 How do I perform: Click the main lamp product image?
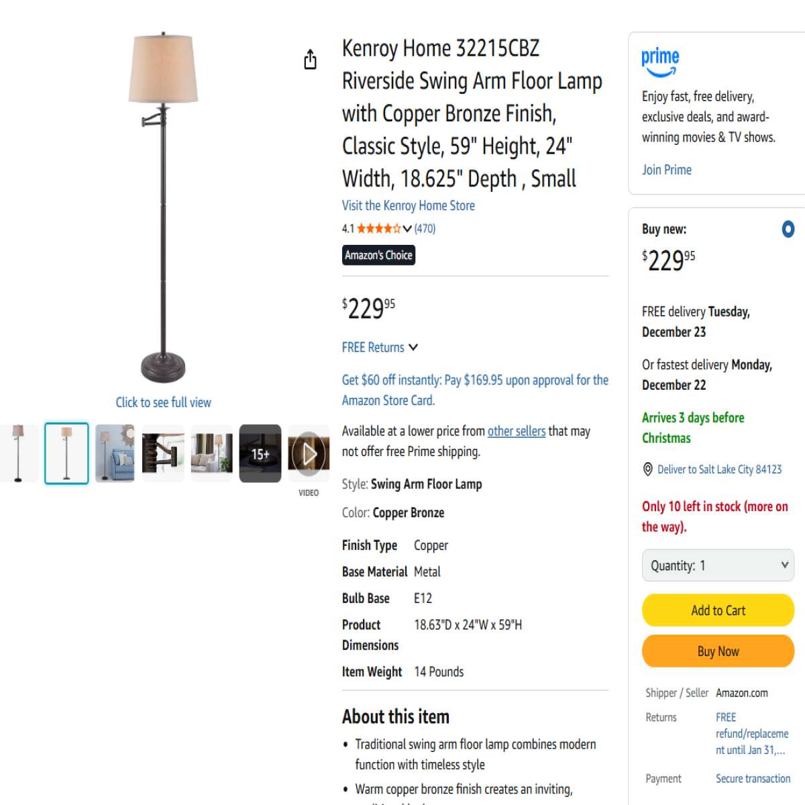pos(163,208)
